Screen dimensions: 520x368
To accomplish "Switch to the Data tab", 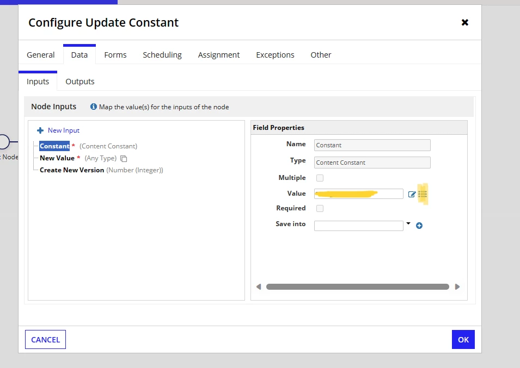I will click(x=79, y=55).
